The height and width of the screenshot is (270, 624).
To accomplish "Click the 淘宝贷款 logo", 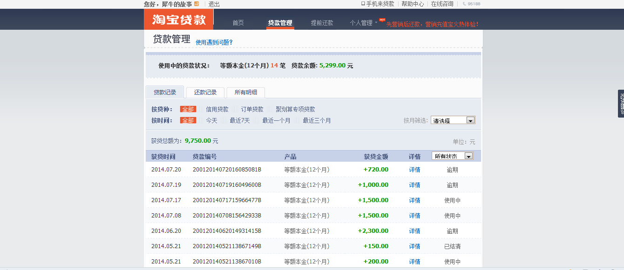I will pos(179,20).
